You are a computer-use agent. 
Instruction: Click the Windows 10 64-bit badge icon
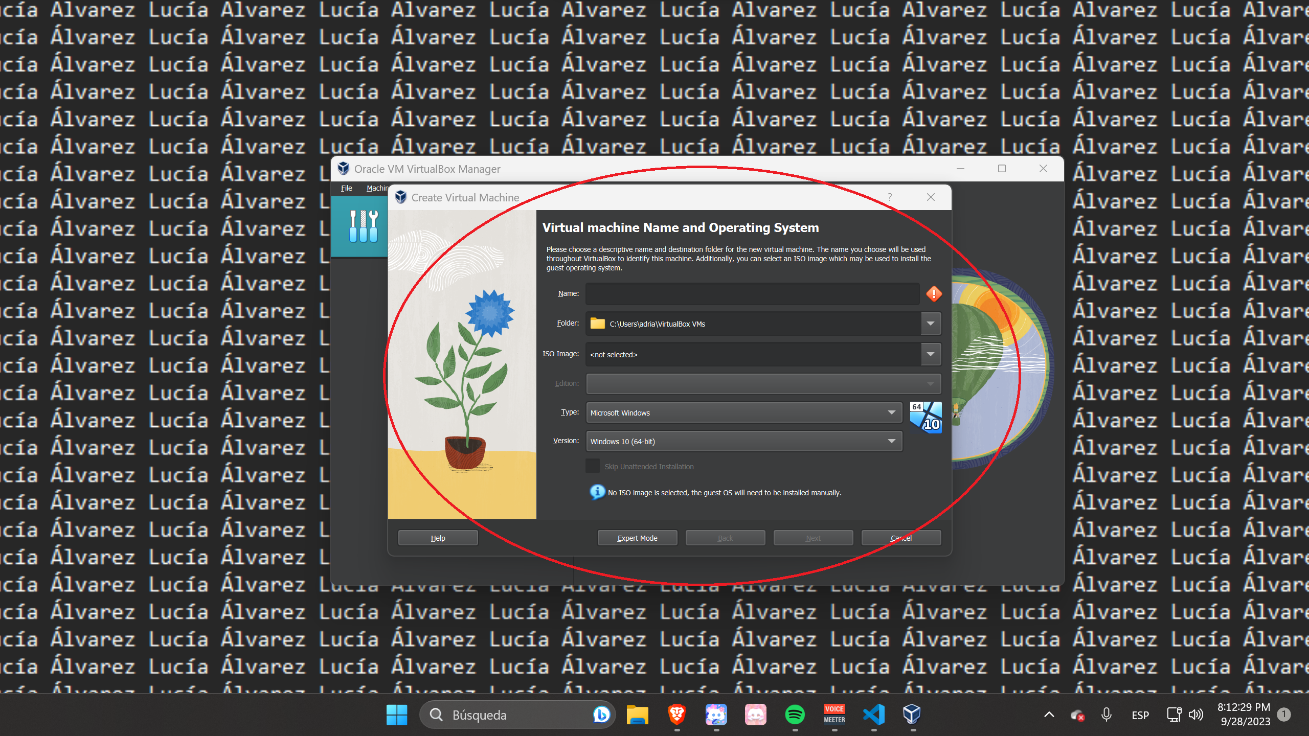coord(926,418)
